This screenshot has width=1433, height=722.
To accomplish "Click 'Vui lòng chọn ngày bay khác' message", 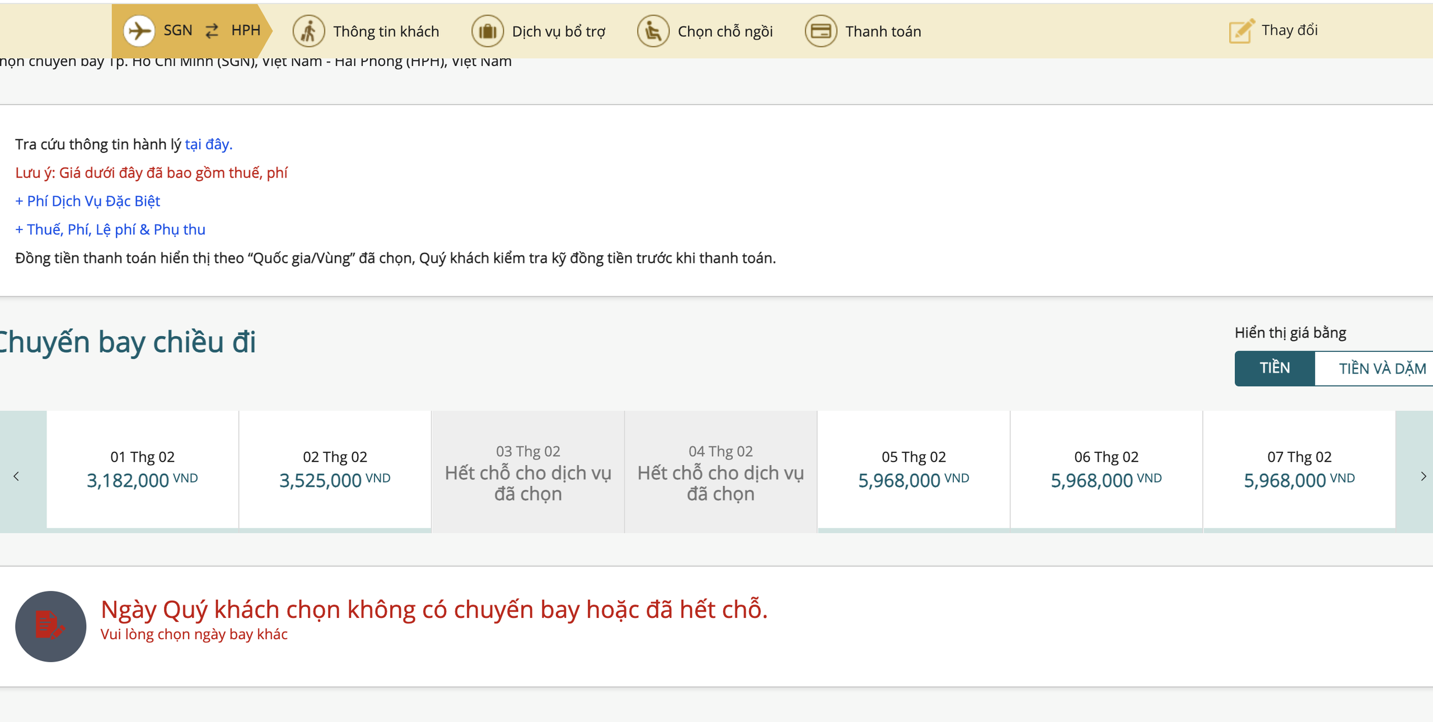I will point(194,634).
